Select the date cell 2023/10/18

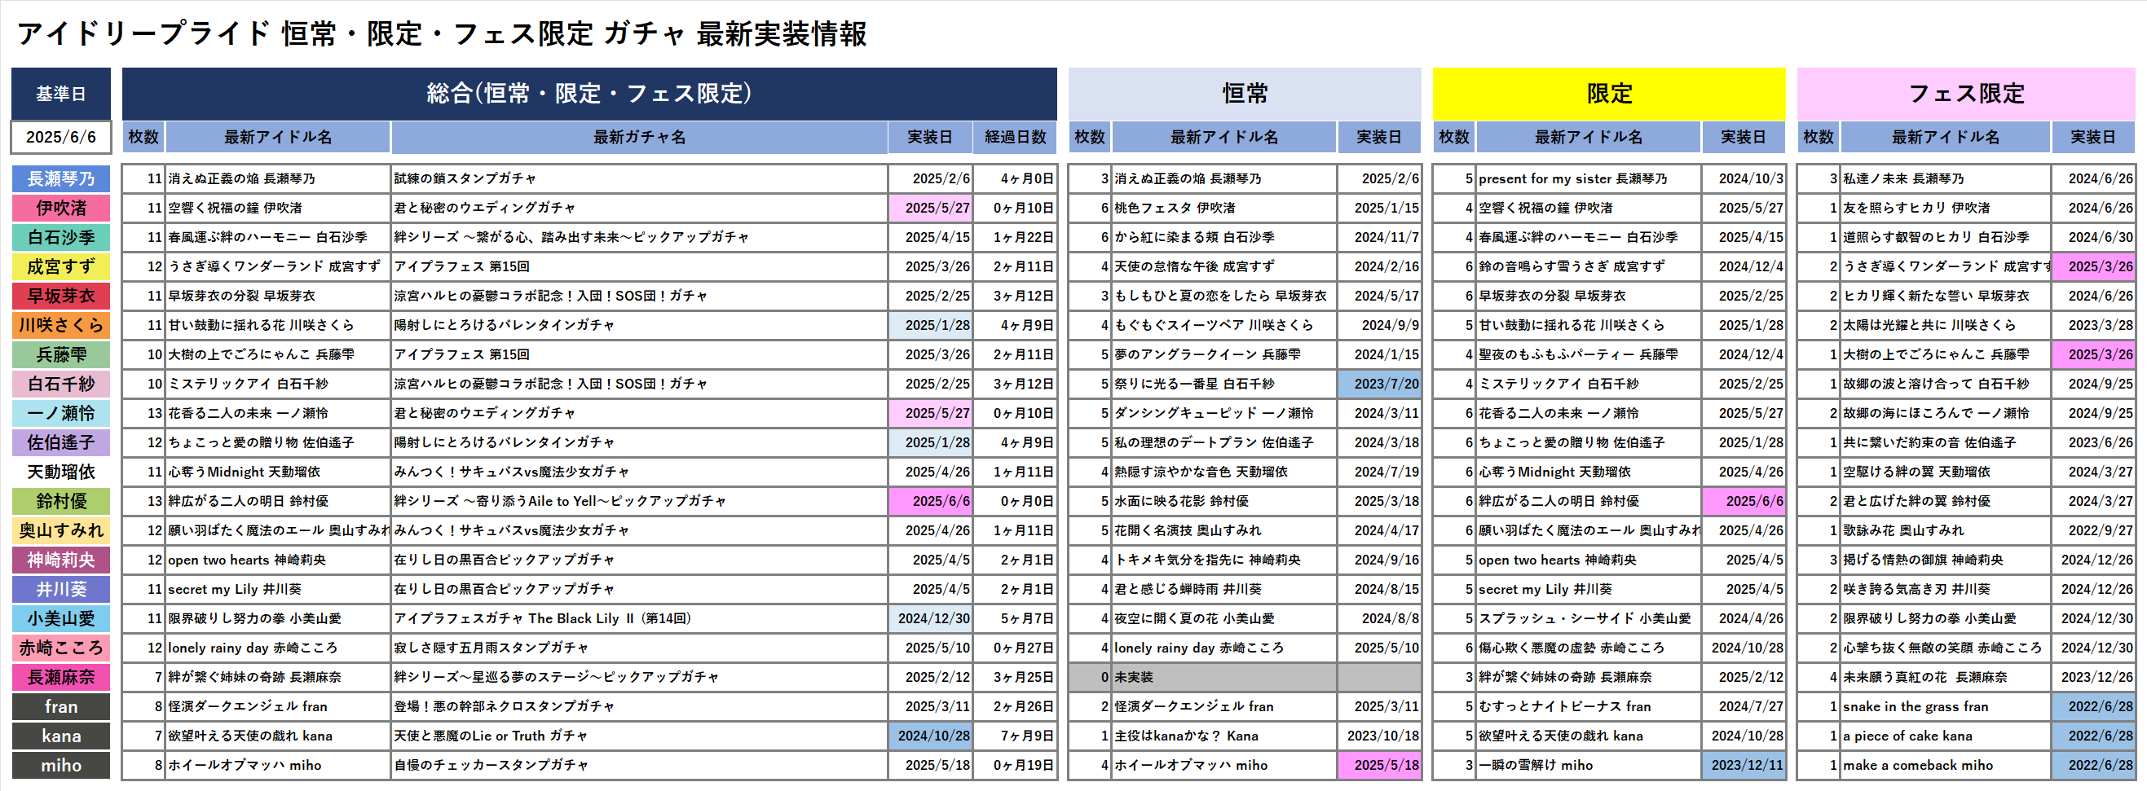click(x=1379, y=736)
